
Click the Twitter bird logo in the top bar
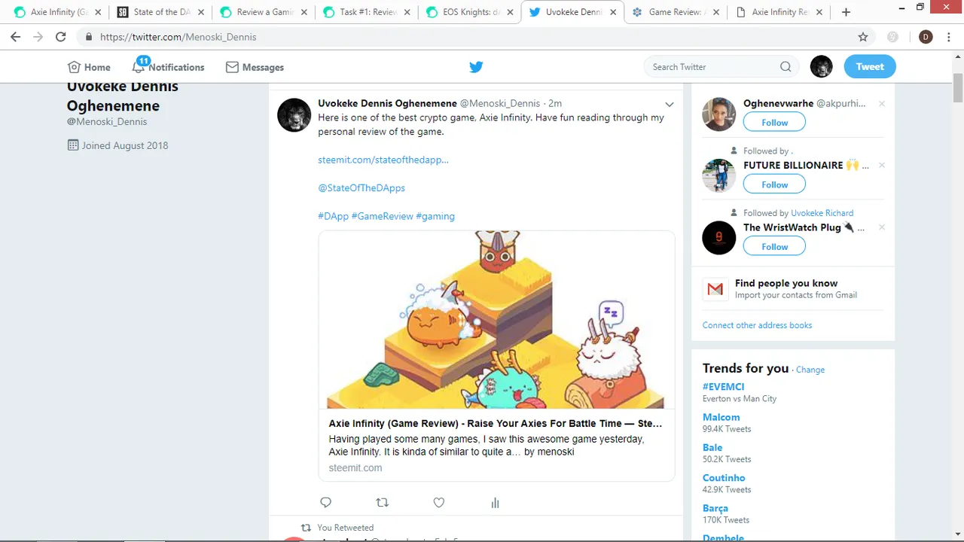(x=476, y=67)
